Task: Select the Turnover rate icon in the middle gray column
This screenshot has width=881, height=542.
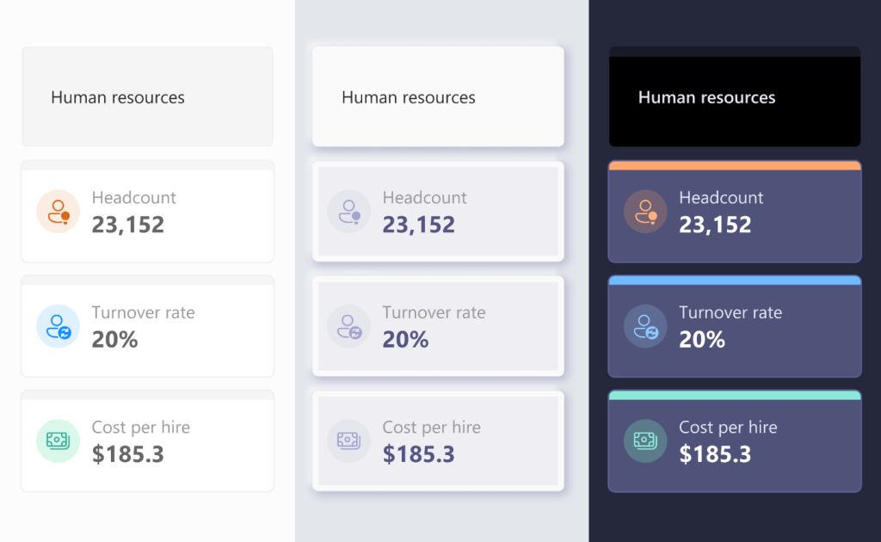Action: [348, 326]
